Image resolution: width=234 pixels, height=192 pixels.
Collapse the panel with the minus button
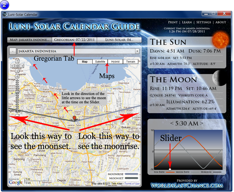(13, 51)
